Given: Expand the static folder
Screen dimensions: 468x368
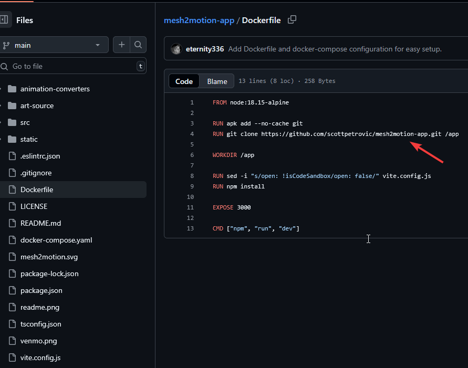Looking at the screenshot, I should (2, 139).
